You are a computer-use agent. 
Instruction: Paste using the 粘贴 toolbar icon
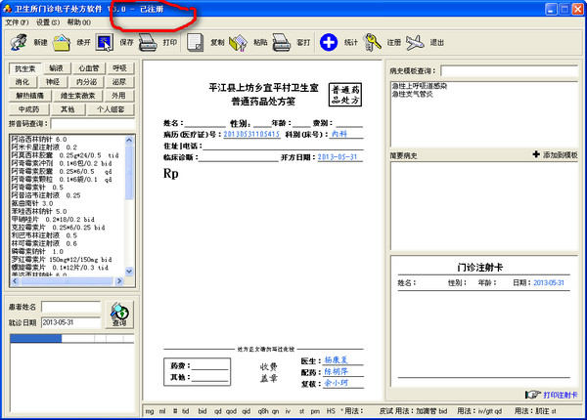(x=238, y=43)
